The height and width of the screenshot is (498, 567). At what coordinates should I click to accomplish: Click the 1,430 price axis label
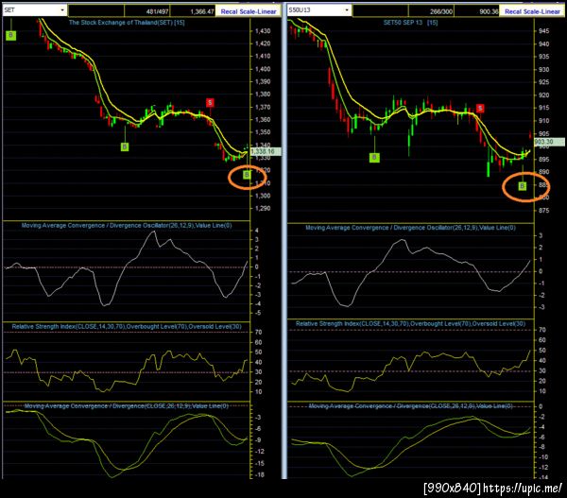263,31
